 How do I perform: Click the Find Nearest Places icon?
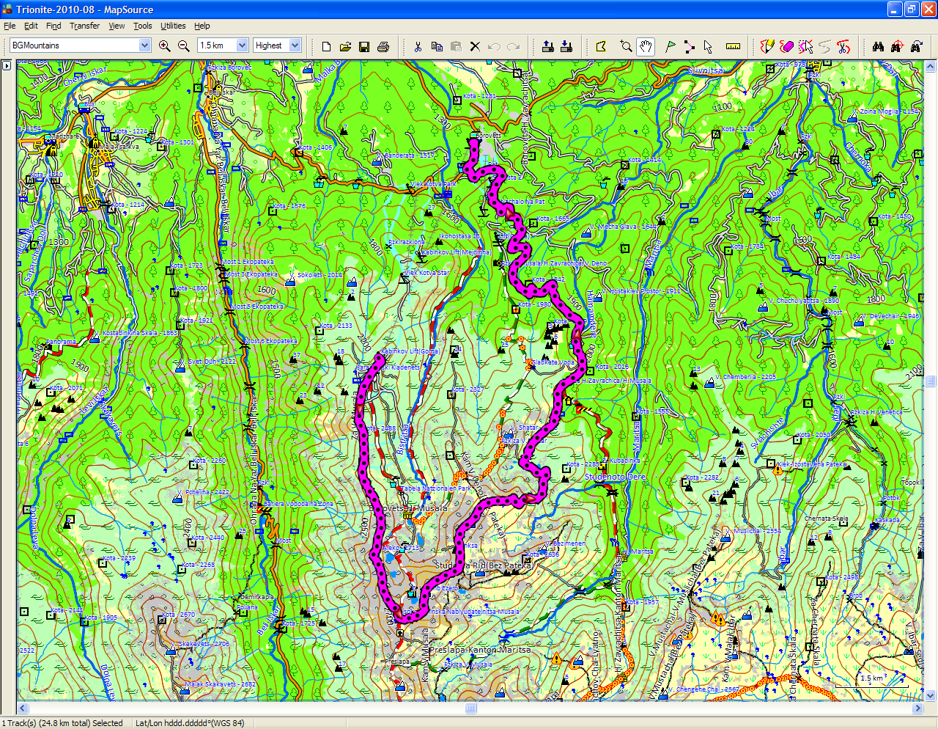(897, 46)
